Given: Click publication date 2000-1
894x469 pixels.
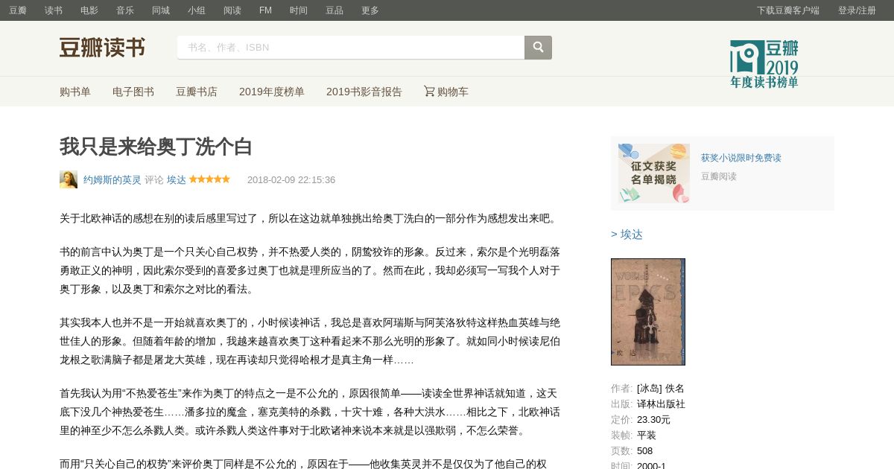Looking at the screenshot, I should (x=651, y=465).
